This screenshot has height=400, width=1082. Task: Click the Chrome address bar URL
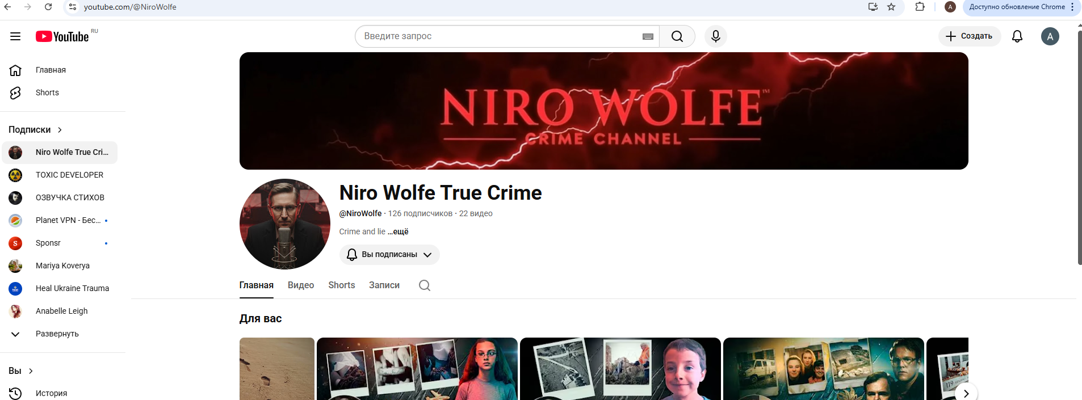[x=130, y=7]
